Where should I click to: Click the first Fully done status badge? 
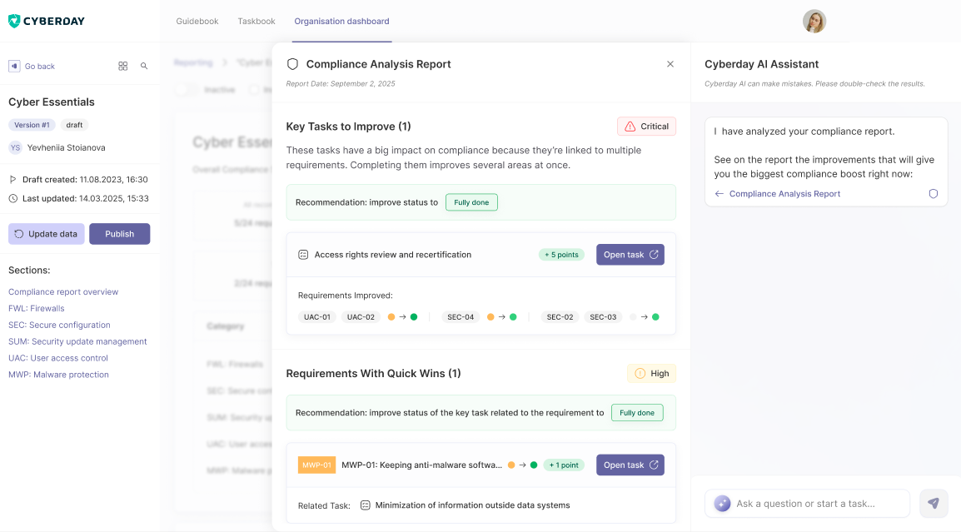[471, 202]
